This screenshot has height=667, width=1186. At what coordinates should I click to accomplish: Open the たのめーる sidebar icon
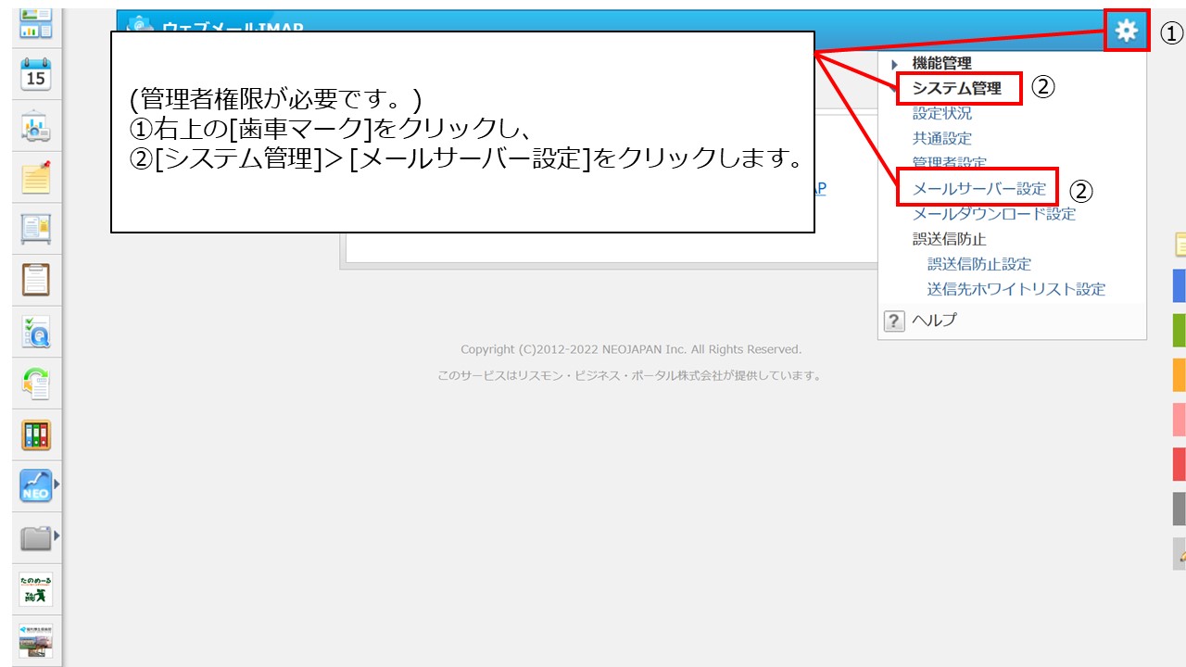coord(36,589)
